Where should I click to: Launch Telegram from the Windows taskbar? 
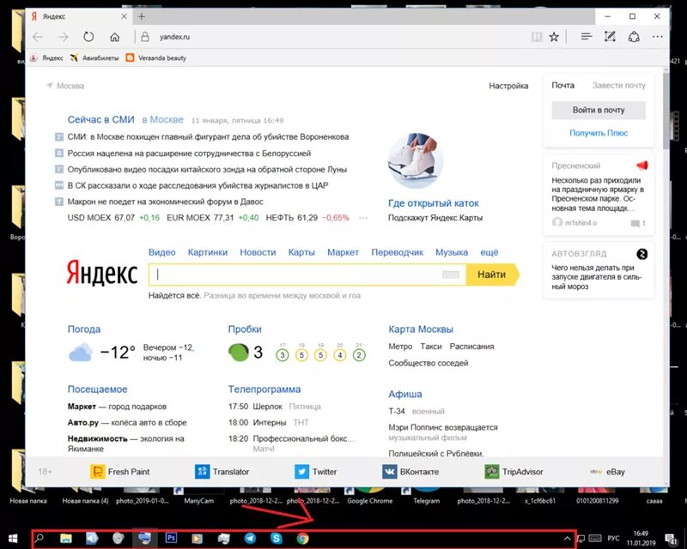click(250, 538)
